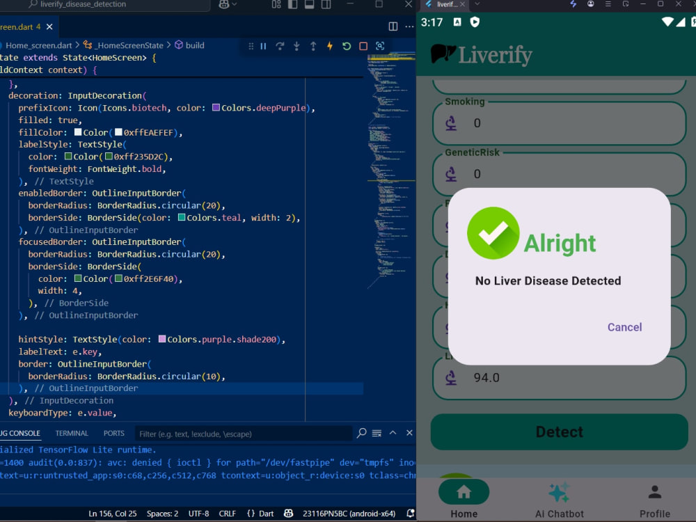Tap the GeneticRisk input field
Screen dimensions: 696x522
coord(560,174)
